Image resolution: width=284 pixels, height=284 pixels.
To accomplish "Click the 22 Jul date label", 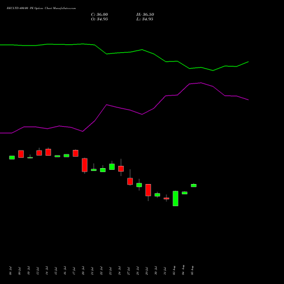I will (101, 271).
